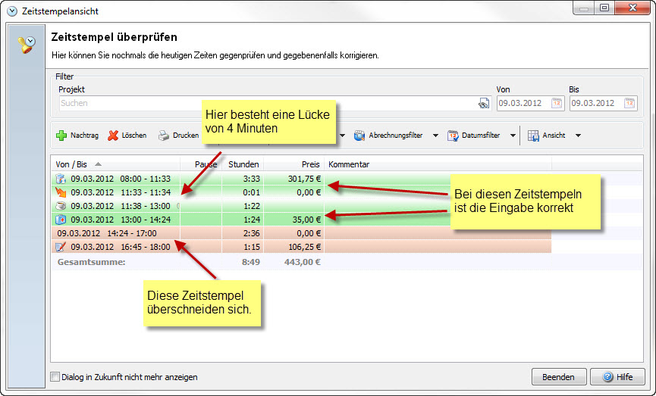This screenshot has width=656, height=396.
Task: Open the project search binoculars icon
Action: tap(483, 104)
